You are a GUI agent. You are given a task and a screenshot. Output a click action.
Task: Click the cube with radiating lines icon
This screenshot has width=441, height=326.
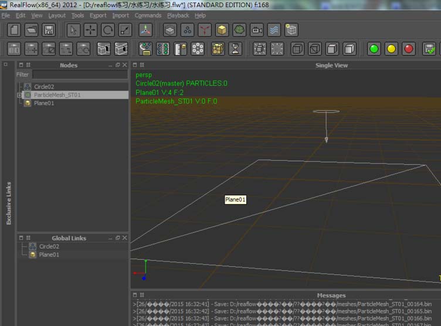coord(259,49)
